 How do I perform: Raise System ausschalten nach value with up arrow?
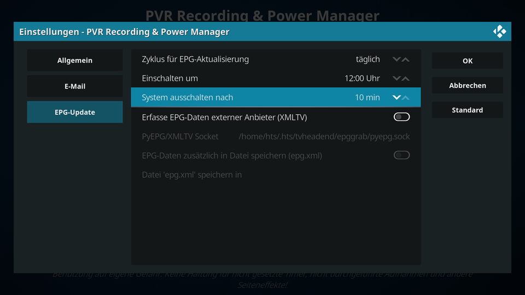(405, 97)
